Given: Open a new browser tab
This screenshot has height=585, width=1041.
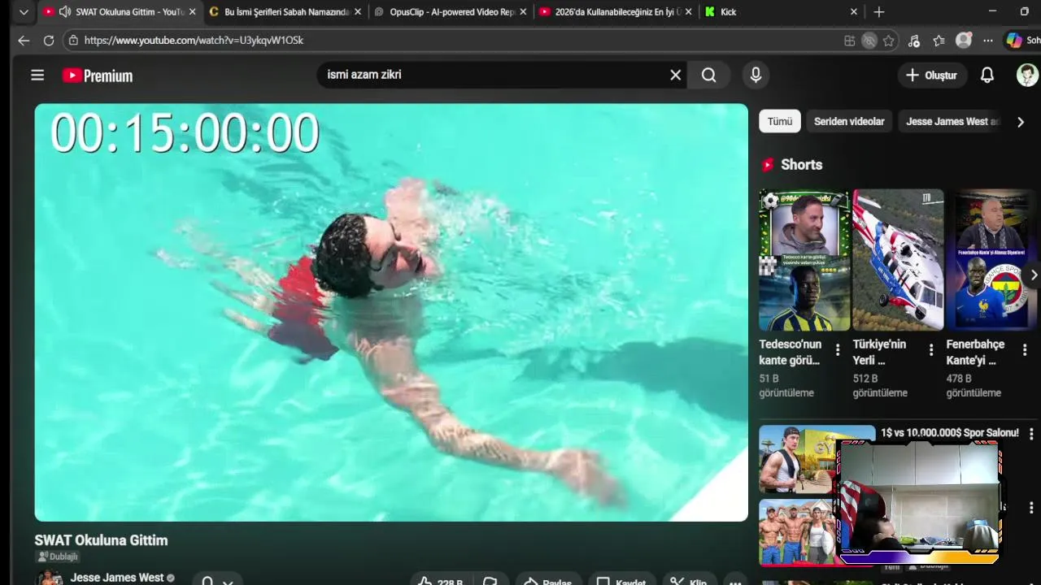Looking at the screenshot, I should point(879,12).
